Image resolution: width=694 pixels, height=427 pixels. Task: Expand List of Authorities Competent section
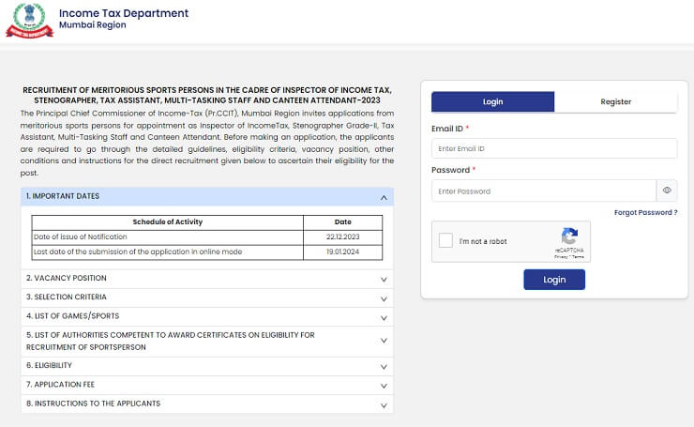point(207,342)
